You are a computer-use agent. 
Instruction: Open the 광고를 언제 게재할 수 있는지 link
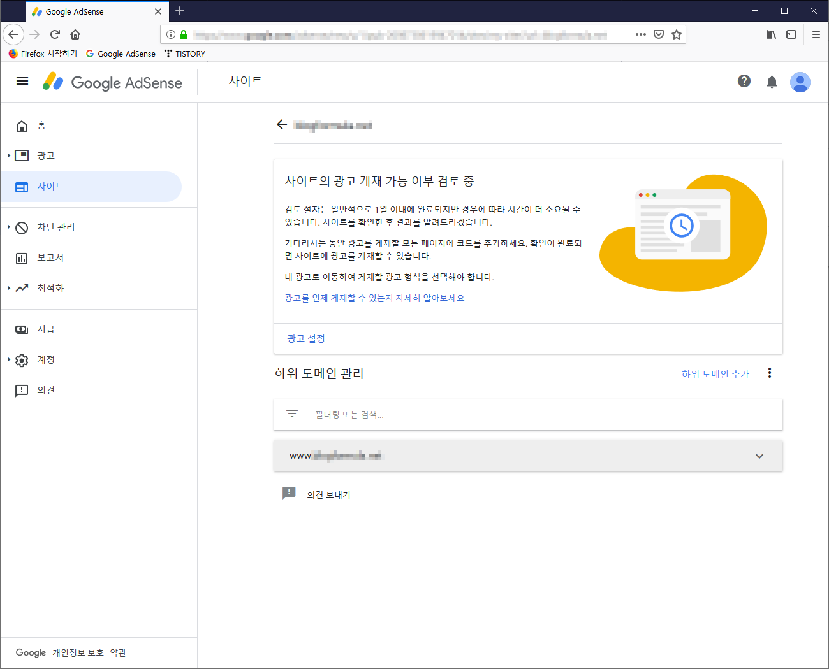(374, 298)
